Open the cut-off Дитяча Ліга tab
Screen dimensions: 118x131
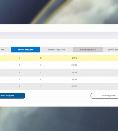(x=110, y=49)
